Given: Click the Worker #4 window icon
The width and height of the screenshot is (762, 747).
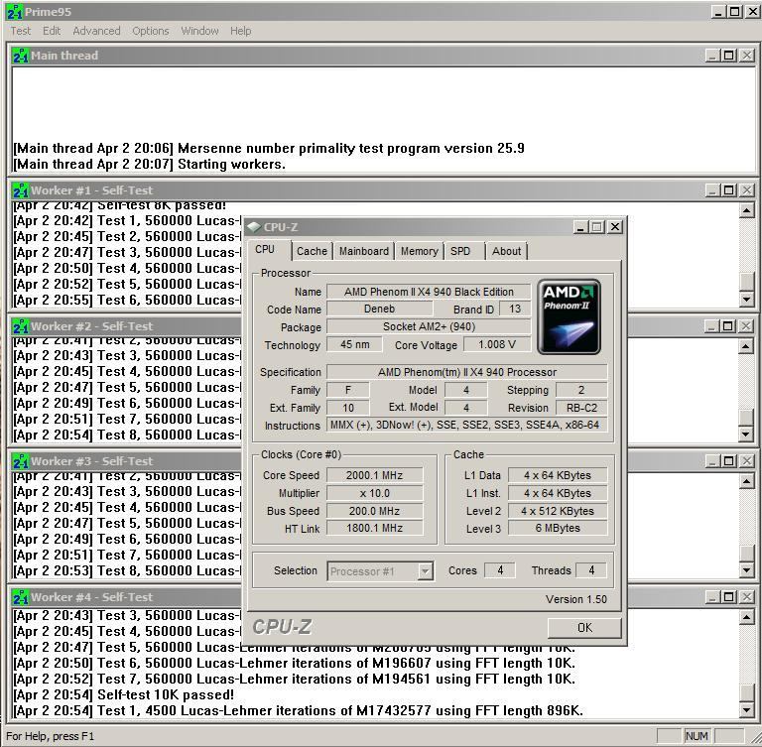Looking at the screenshot, I should tap(21, 597).
